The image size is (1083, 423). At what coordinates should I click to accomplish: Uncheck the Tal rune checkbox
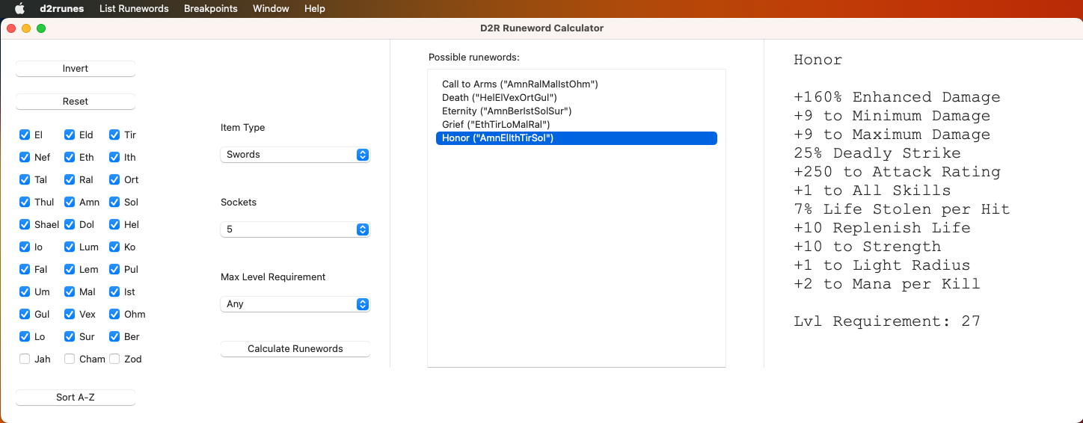point(25,180)
